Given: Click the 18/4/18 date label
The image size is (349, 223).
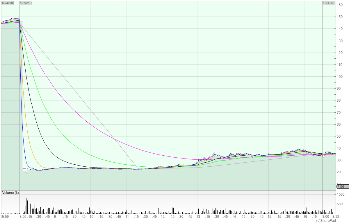Looking at the screenshot, I should click(x=329, y=3).
